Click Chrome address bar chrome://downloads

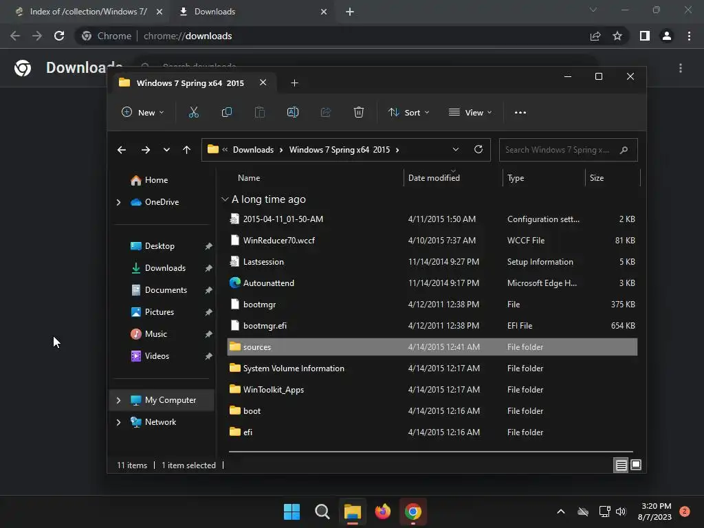click(188, 36)
